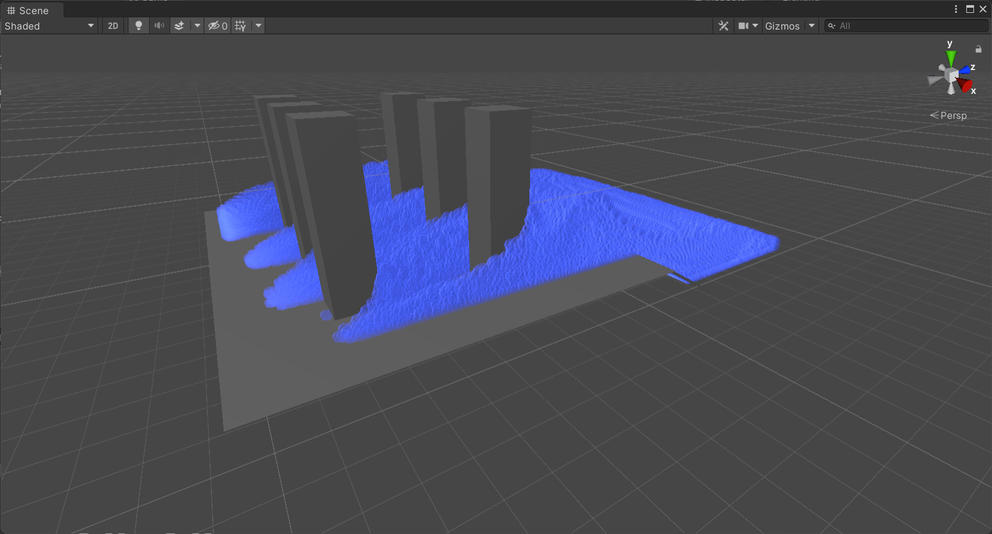992x534 pixels.
Task: Open the Scene panel three-dot options menu
Action: pos(956,9)
